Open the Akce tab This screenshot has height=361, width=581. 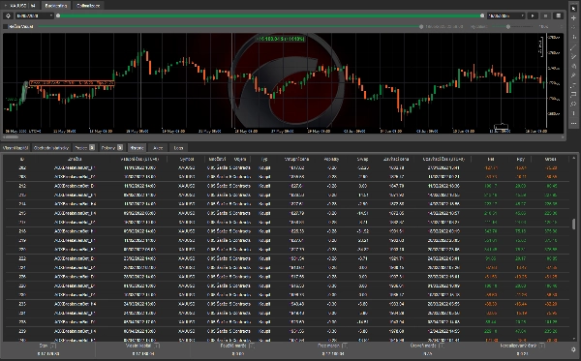pos(158,148)
